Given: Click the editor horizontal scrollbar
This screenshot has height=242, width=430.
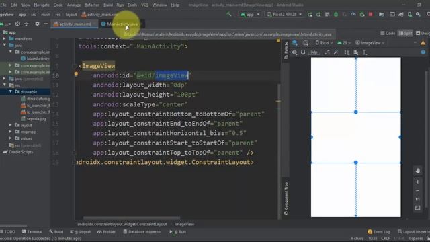Looking at the screenshot, I should pyautogui.click(x=132, y=218).
